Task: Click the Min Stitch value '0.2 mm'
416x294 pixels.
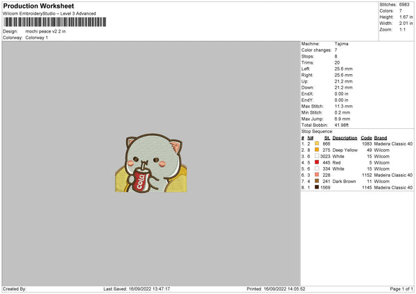Action: [x=343, y=112]
